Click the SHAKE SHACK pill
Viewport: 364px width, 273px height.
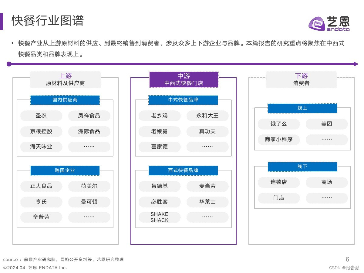160,217
